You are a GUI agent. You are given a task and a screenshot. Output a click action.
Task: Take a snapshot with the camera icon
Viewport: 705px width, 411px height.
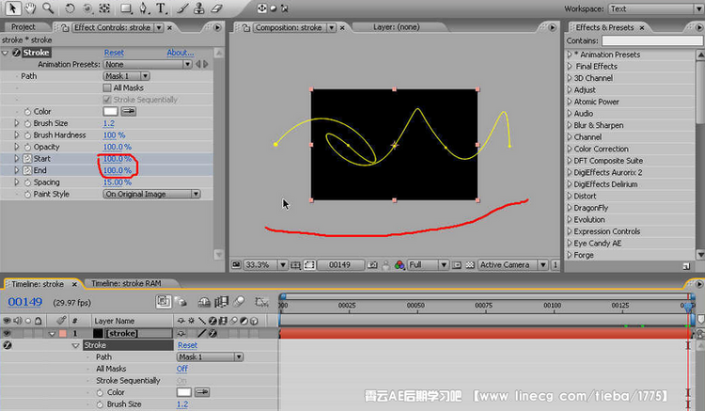pyautogui.click(x=372, y=265)
